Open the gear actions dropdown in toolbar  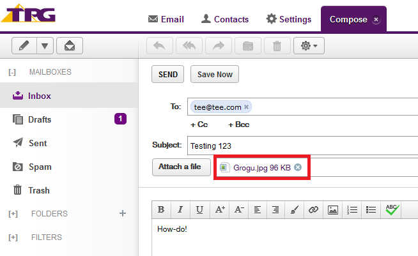tap(309, 46)
